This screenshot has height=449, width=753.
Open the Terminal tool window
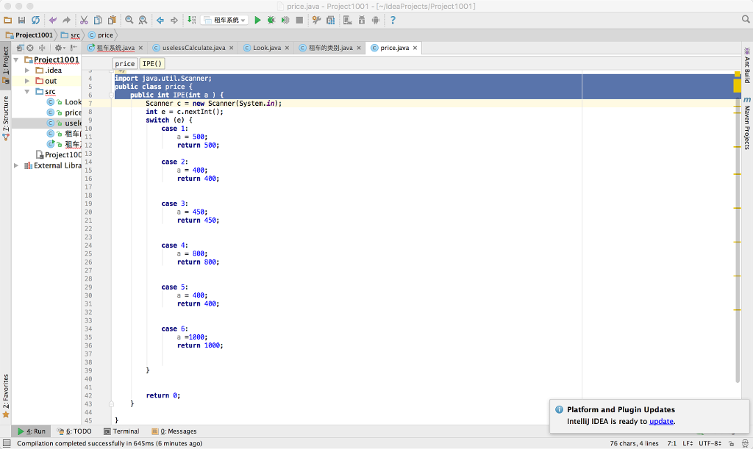tap(121, 431)
